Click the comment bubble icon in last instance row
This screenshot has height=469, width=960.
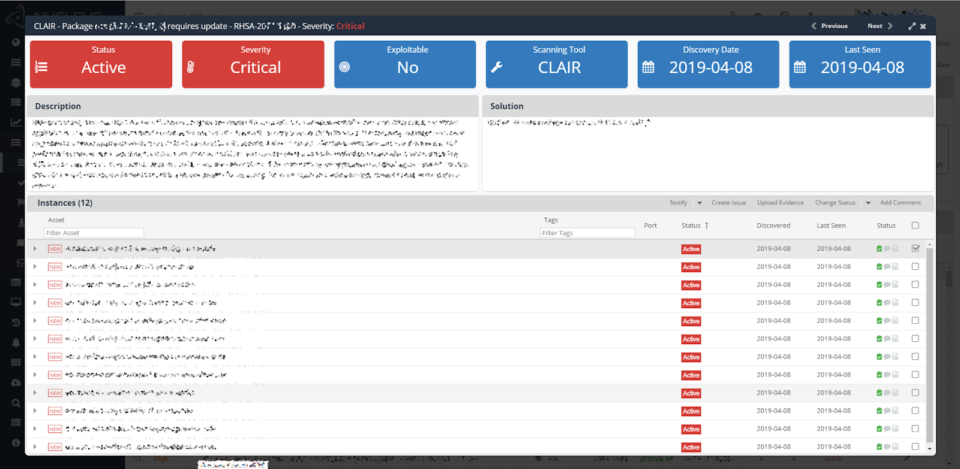887,447
